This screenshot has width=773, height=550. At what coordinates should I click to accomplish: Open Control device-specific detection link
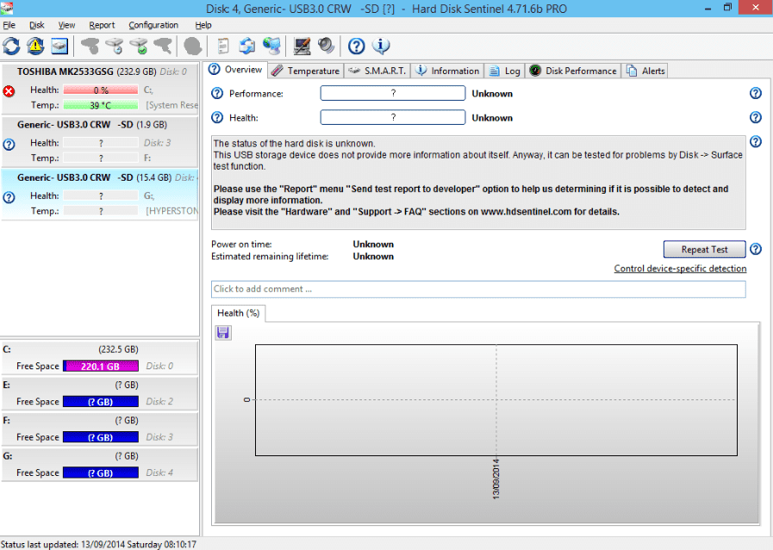pos(680,269)
